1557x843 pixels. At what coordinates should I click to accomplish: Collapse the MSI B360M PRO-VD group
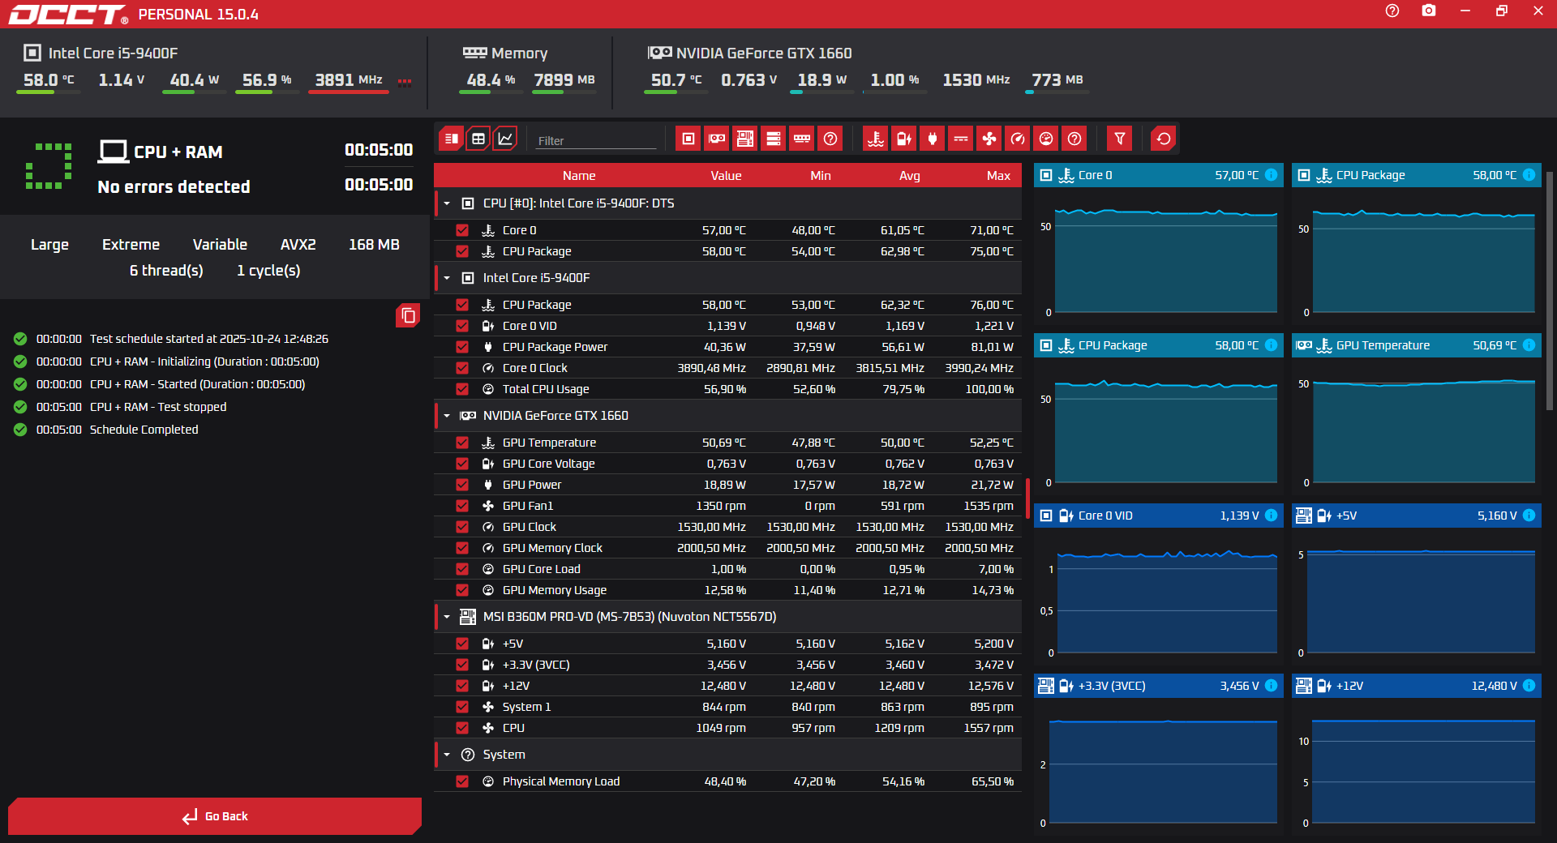click(x=447, y=617)
